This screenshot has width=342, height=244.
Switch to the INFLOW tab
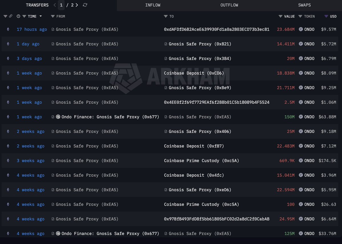pyautogui.click(x=153, y=5)
